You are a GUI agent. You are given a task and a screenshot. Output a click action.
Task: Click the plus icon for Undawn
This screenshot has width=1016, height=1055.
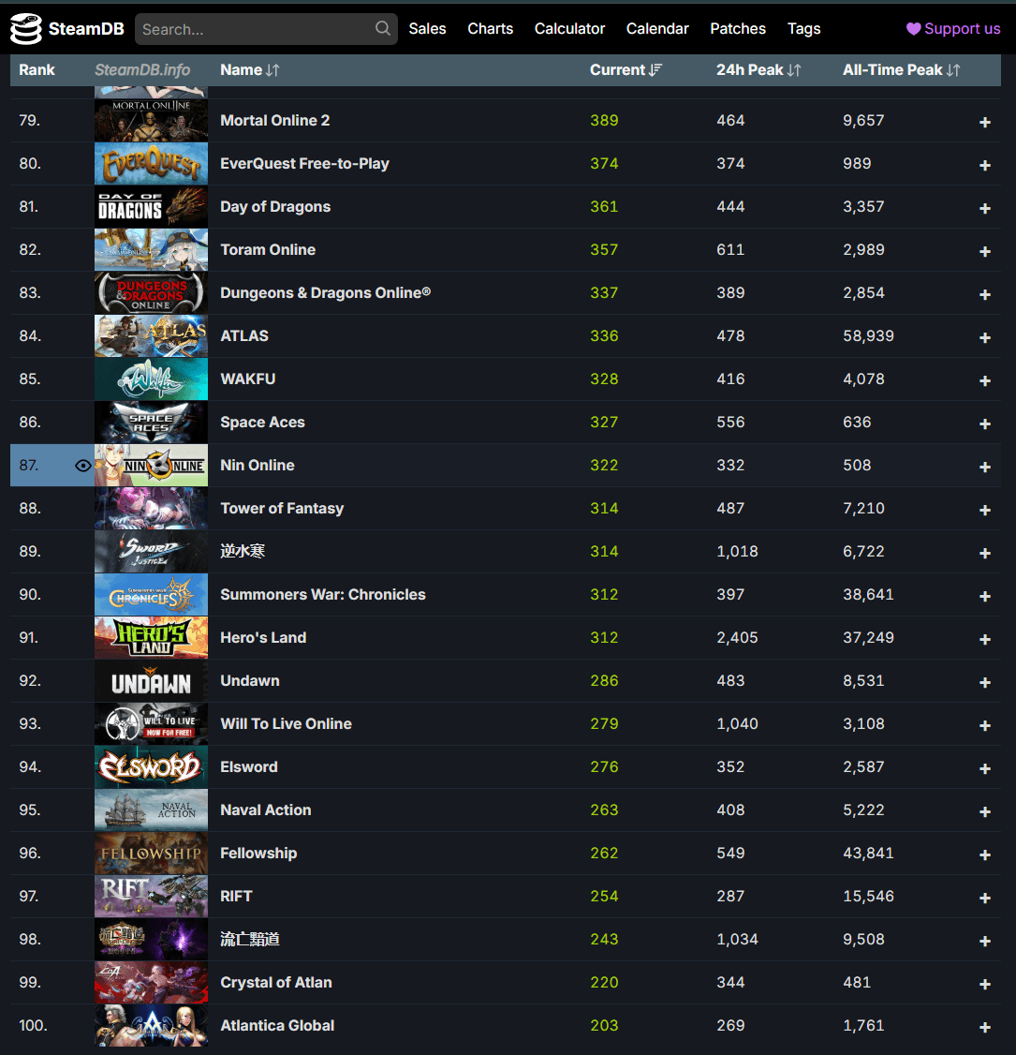click(x=984, y=681)
